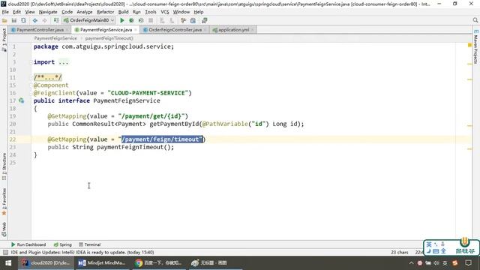Click the yellow inspection indicator above the scrollbar
This screenshot has height=270, width=480.
pyautogui.click(x=469, y=45)
